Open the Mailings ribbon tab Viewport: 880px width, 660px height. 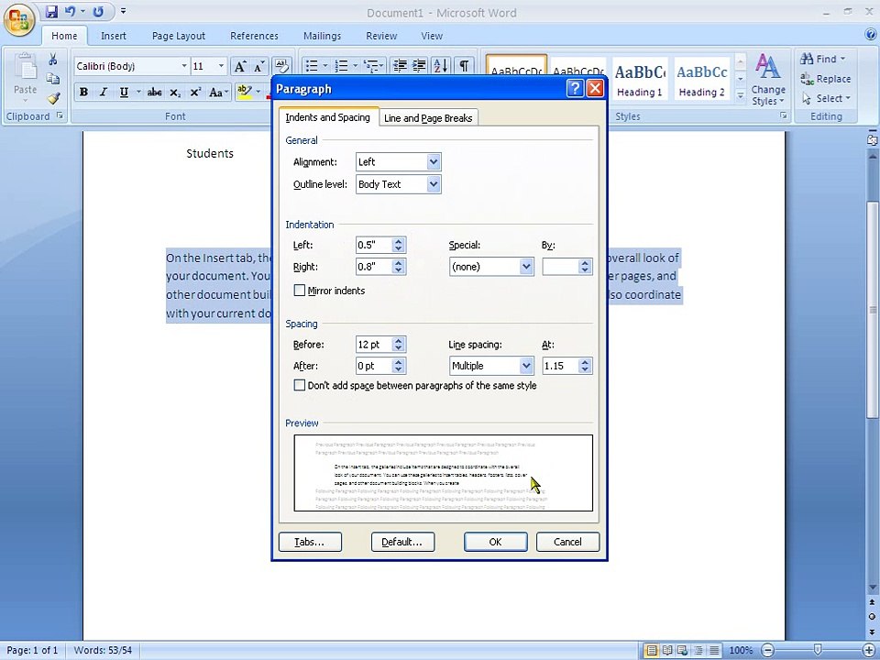[322, 36]
